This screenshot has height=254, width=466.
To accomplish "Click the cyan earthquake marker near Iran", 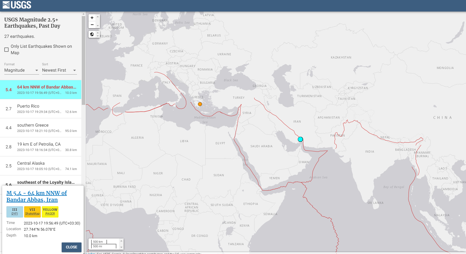I will pyautogui.click(x=300, y=139).
